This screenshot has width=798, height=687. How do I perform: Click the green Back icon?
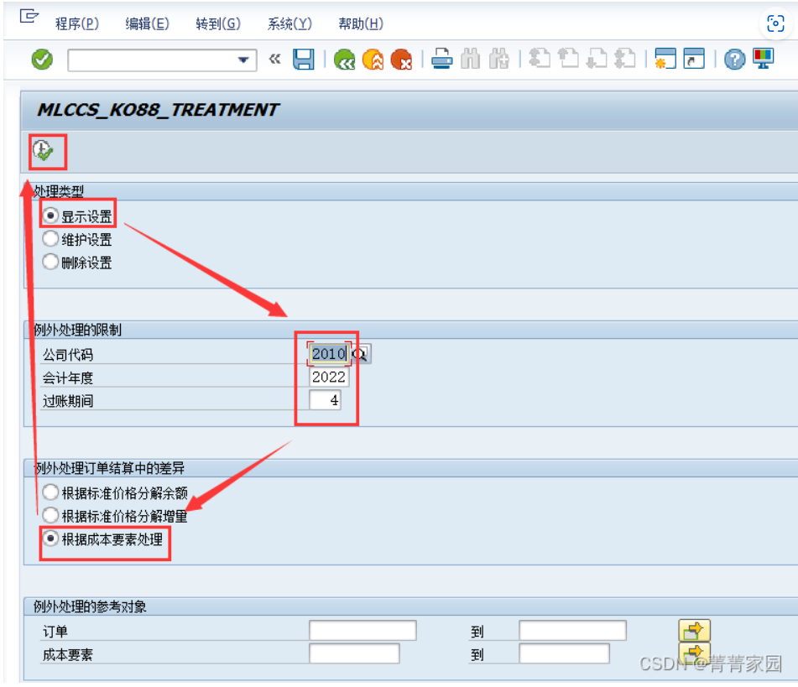coord(345,60)
